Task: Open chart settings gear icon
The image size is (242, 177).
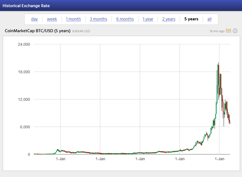Action: [235, 31]
